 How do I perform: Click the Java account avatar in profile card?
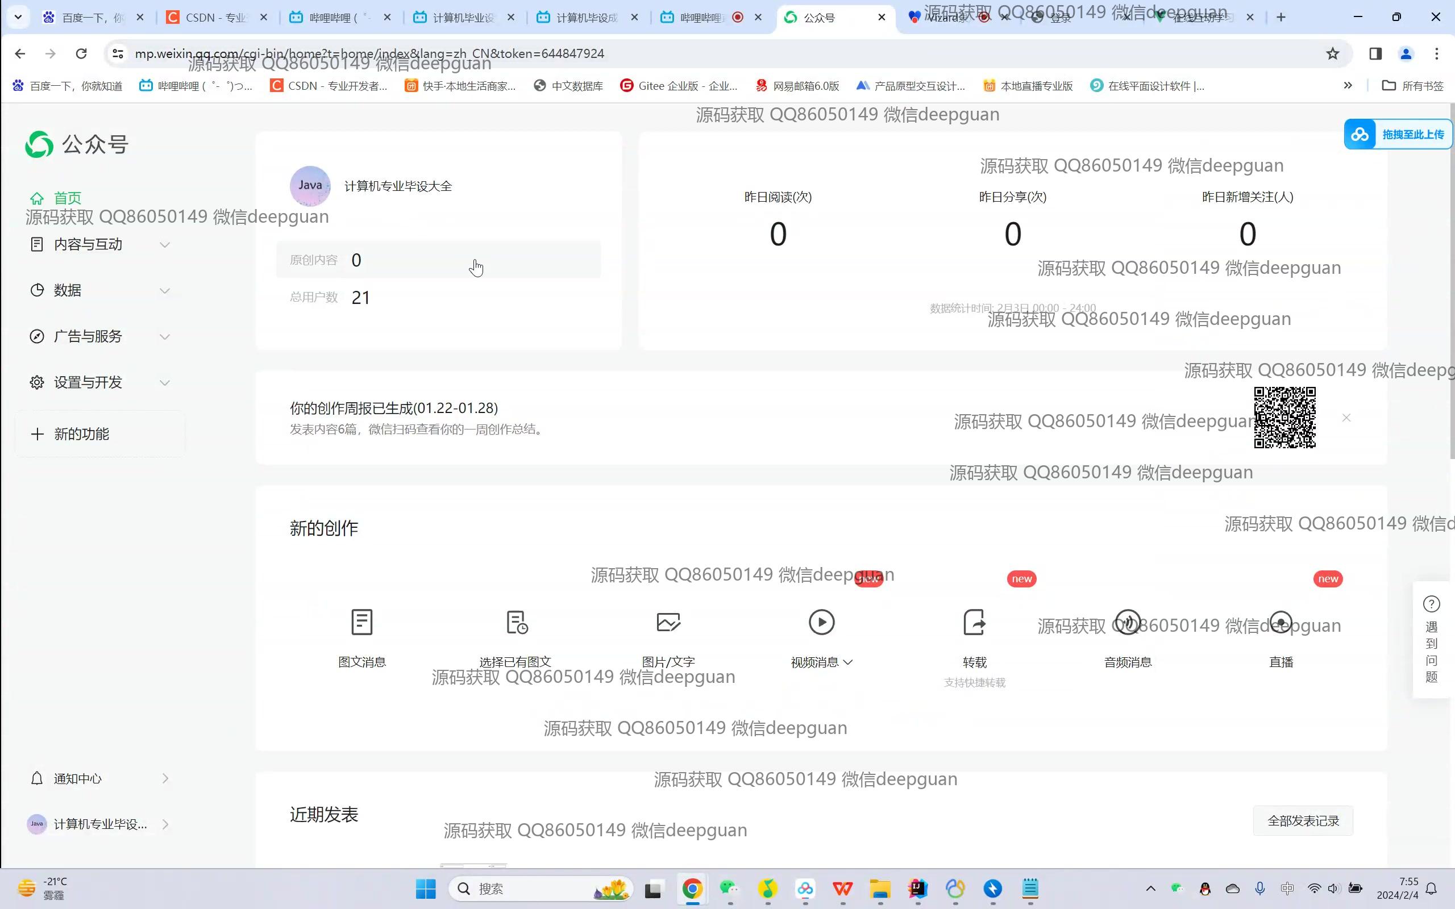[310, 186]
